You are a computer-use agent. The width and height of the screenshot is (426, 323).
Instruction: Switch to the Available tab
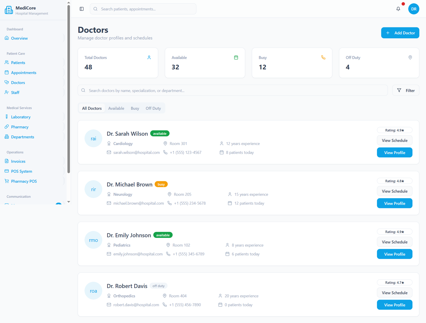[116, 108]
